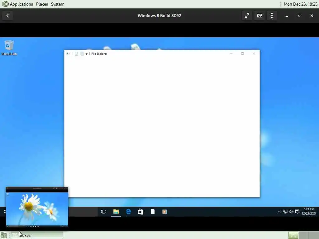Click the File Explorer window system icon

click(68, 54)
